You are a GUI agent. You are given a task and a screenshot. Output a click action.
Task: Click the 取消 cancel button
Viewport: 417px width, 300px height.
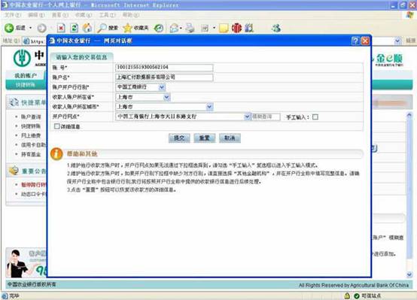(230, 138)
